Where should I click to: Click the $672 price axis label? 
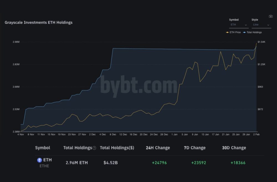point(260,109)
